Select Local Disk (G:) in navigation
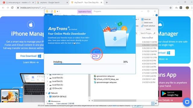The height and width of the screenshot is (108, 193). (58, 85)
